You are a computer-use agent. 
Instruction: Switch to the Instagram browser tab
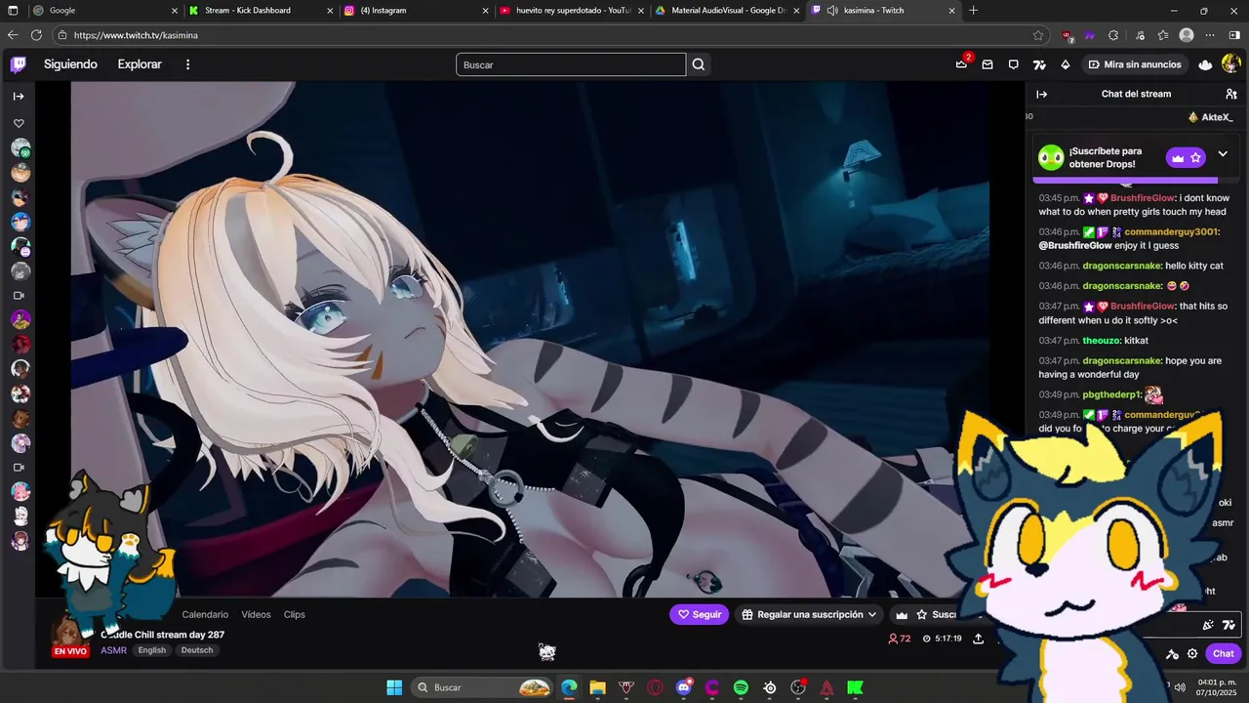tap(415, 11)
